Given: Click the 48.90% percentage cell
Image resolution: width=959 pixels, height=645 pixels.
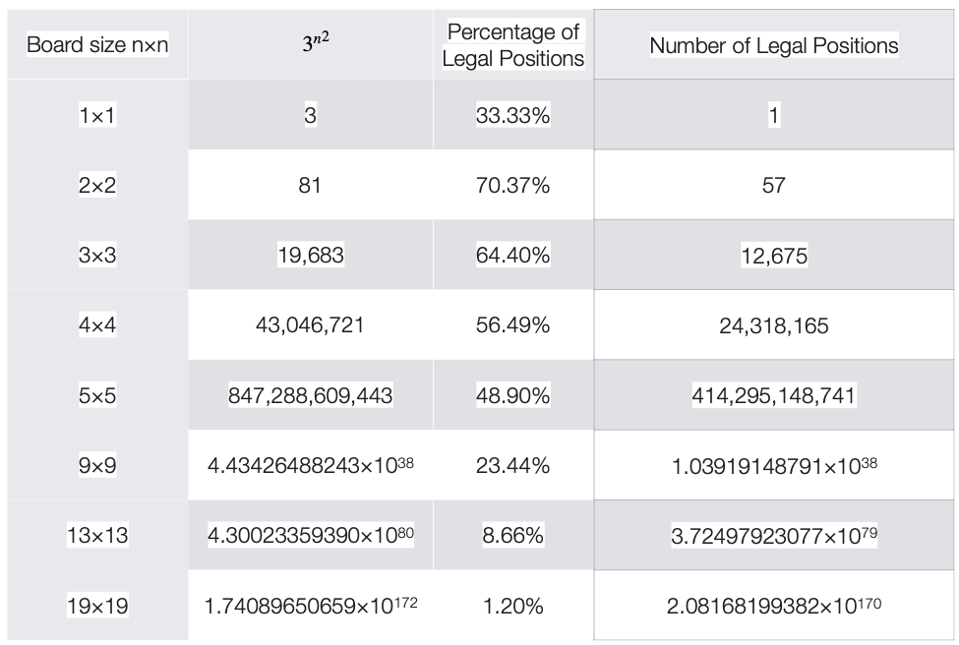Looking at the screenshot, I should click(513, 395).
